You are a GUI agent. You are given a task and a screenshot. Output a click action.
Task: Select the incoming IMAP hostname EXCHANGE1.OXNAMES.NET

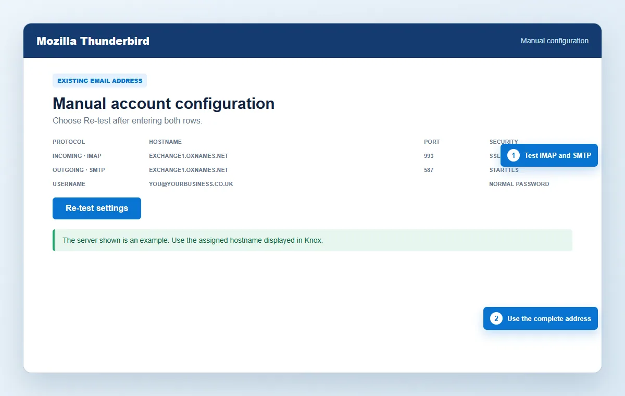pyautogui.click(x=189, y=156)
